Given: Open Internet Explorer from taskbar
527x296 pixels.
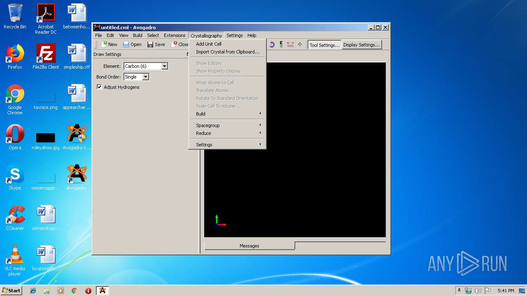Looking at the screenshot, I should pos(33,291).
